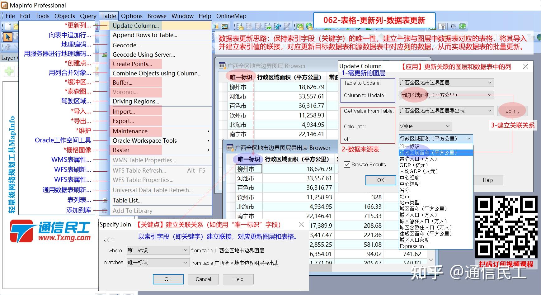The image size is (541, 295).
Task: Click the Geocode Using Server menu icon
Action: tap(105, 55)
